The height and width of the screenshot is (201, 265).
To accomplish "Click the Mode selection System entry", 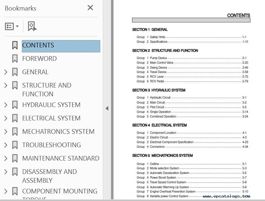I will [x=192, y=168].
